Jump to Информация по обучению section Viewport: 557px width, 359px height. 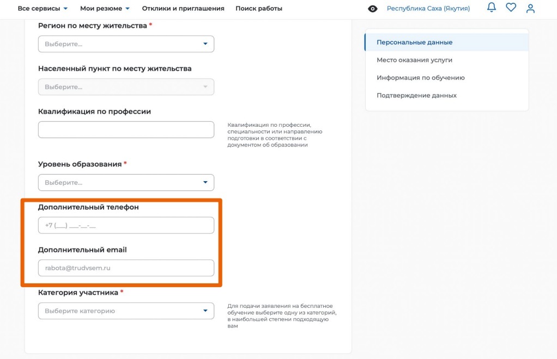point(420,78)
